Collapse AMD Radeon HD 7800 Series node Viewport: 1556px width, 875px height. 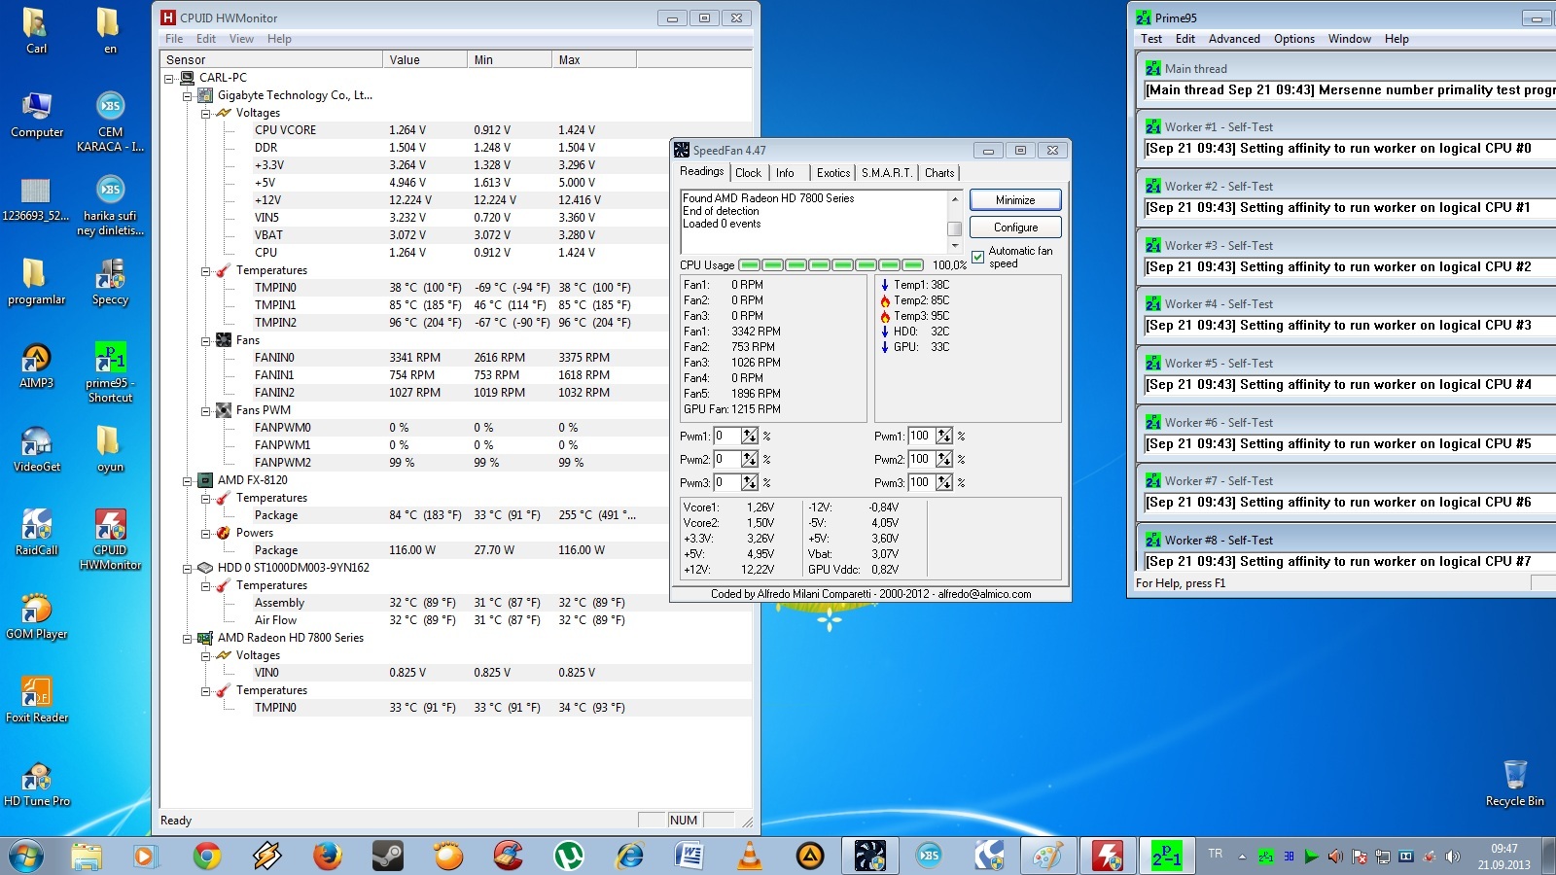[187, 638]
